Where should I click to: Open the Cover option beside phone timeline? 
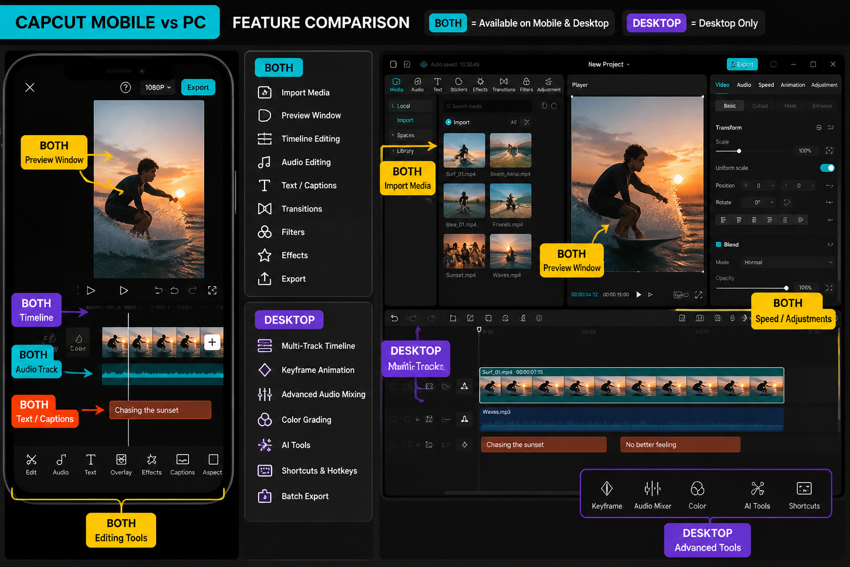click(78, 342)
